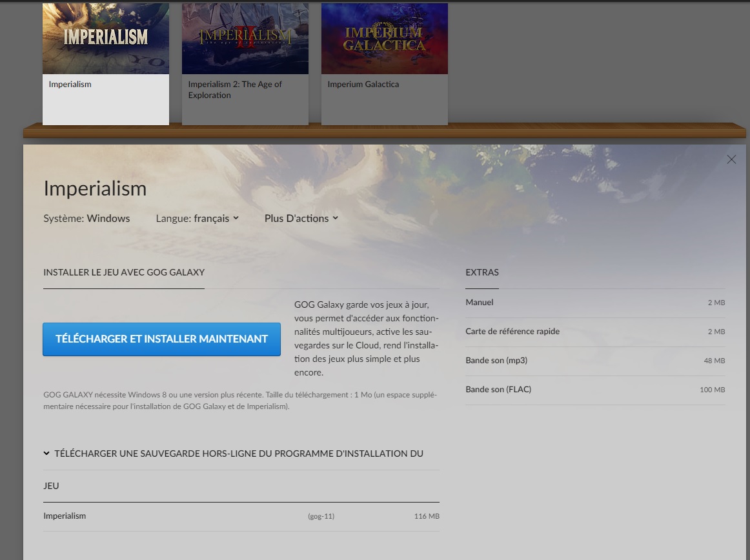Open the Imperialism game card thumbnail
This screenshot has width=750, height=560.
106,39
